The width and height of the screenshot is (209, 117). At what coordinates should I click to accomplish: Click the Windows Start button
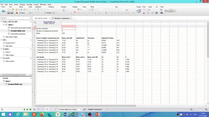point(3,114)
